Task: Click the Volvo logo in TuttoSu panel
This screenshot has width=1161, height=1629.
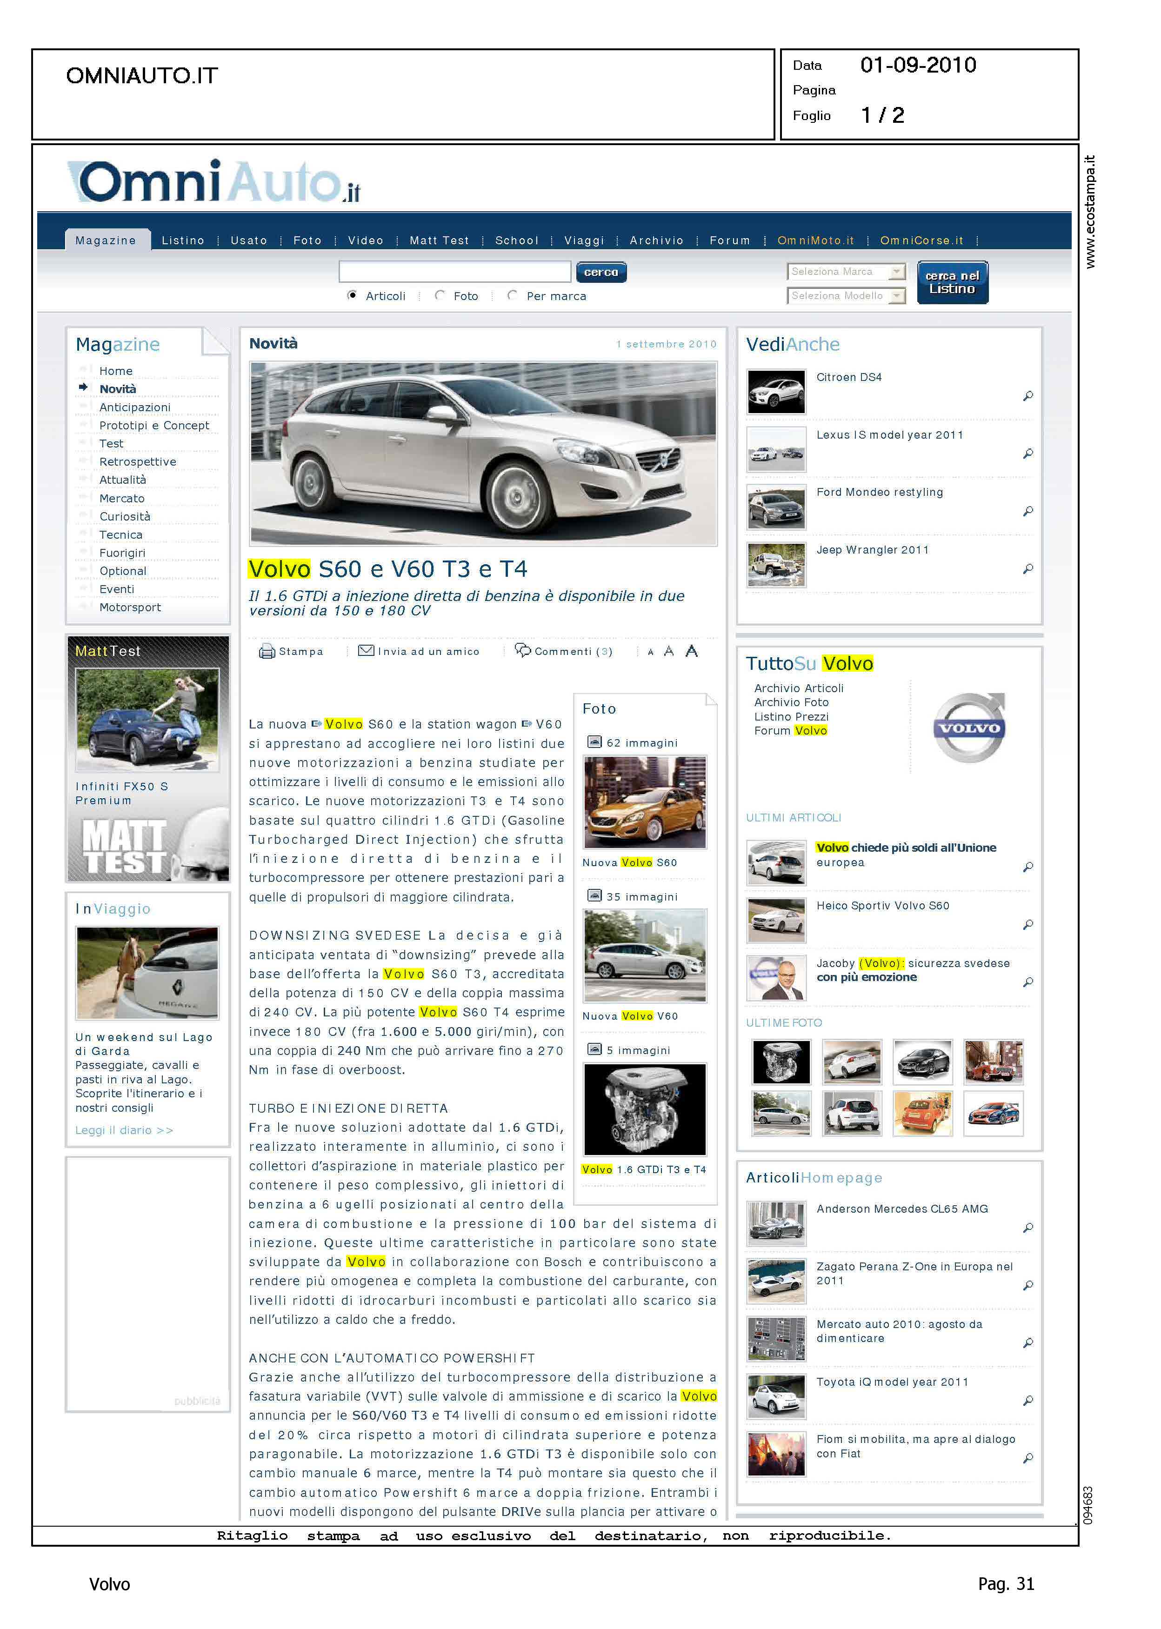Action: point(969,728)
